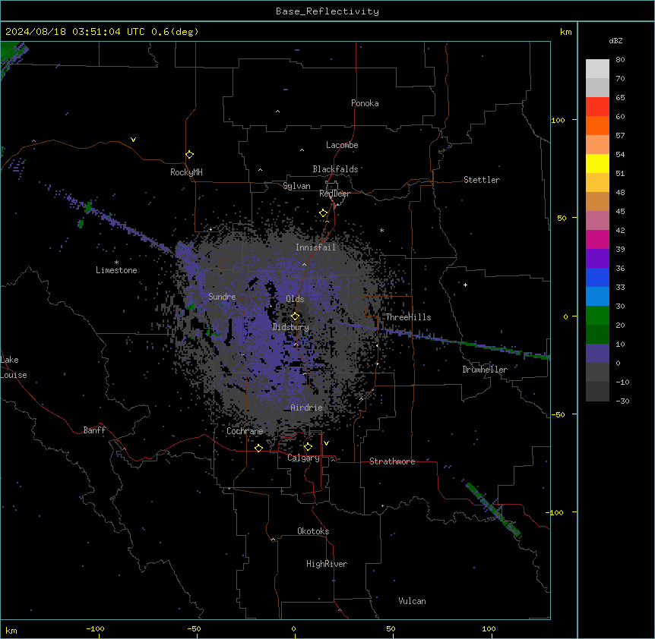
Task: Click the Louise label near Banff highway
Action: click(14, 375)
